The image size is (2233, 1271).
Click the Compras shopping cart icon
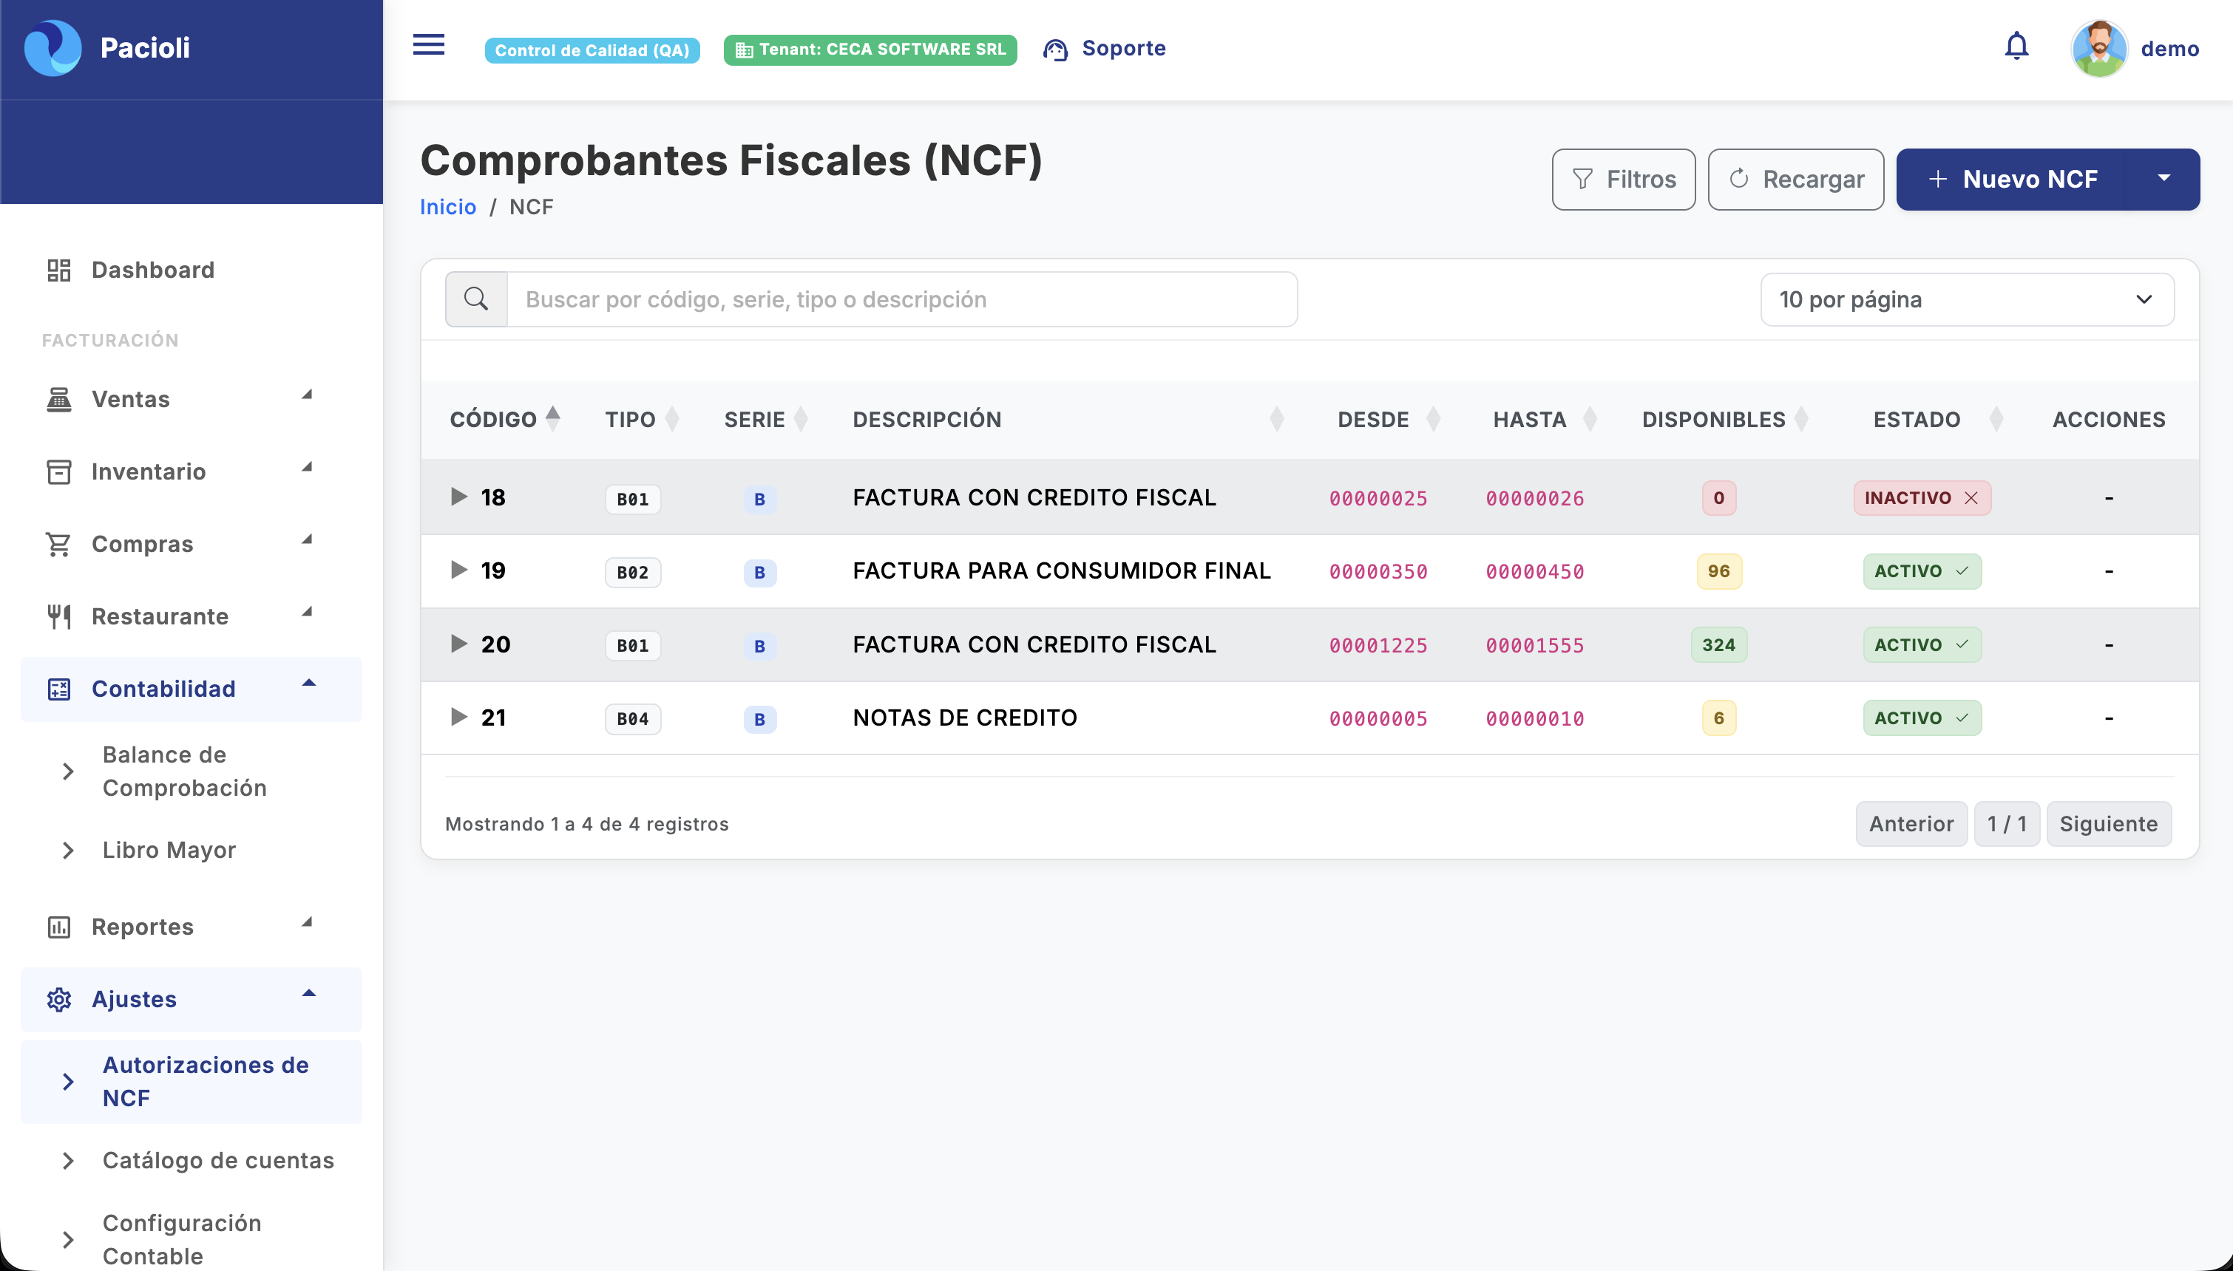(x=58, y=543)
